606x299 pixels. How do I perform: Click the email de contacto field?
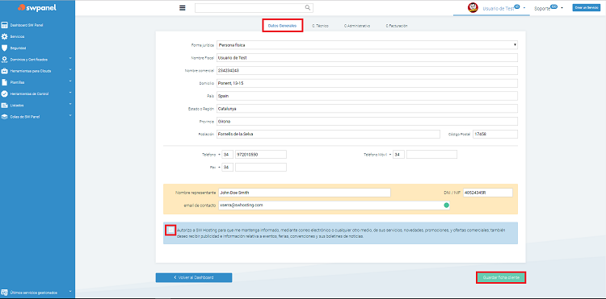pos(334,206)
